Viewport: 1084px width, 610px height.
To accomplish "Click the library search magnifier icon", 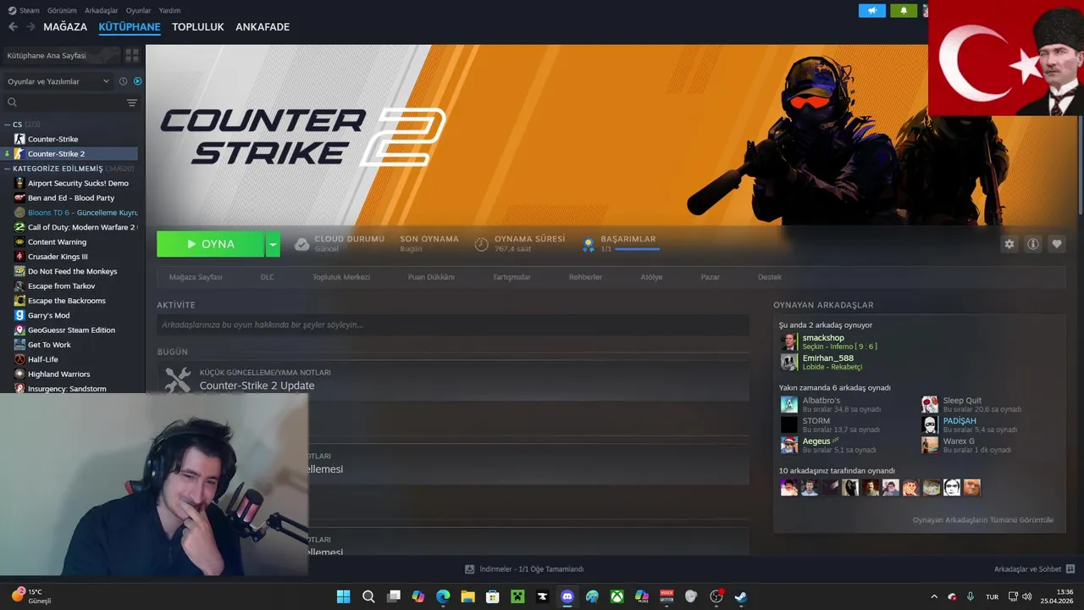I will [x=12, y=103].
